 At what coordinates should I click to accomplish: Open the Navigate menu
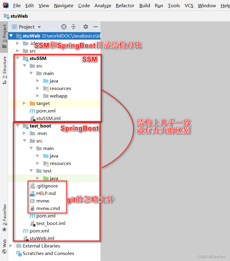[x=64, y=6]
